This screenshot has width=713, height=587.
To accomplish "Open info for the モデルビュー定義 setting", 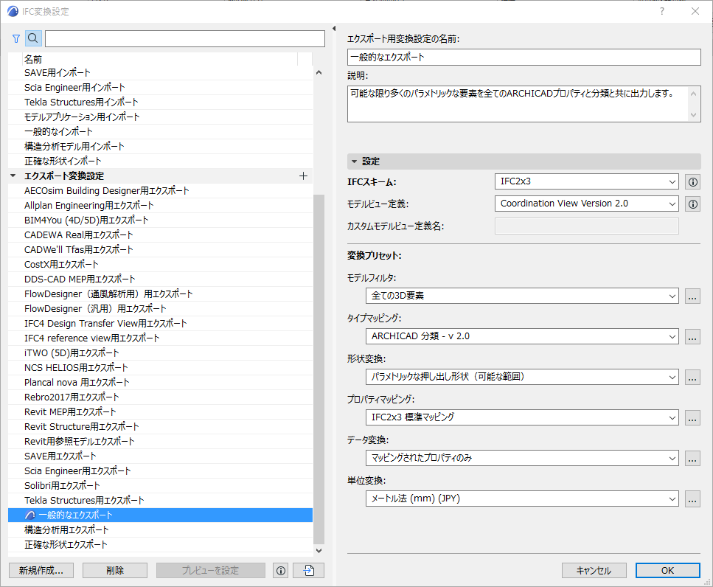I will tap(692, 204).
